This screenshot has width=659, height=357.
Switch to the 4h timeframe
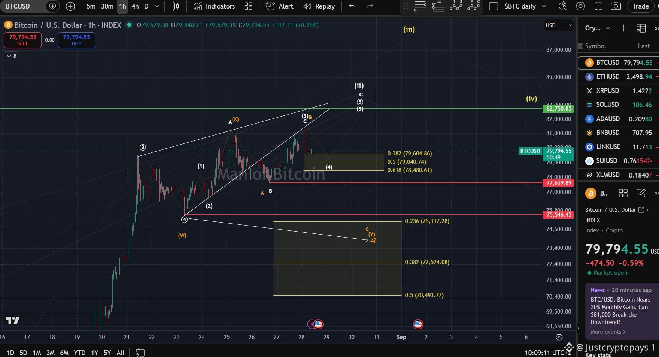tap(135, 6)
